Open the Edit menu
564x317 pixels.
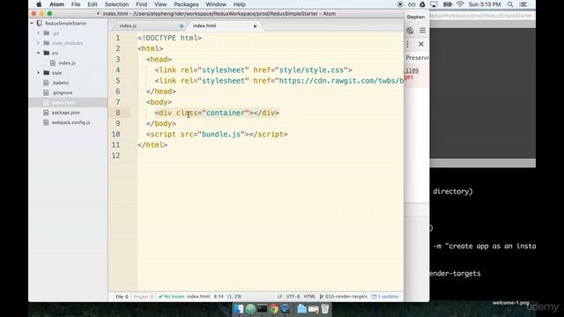[93, 4]
